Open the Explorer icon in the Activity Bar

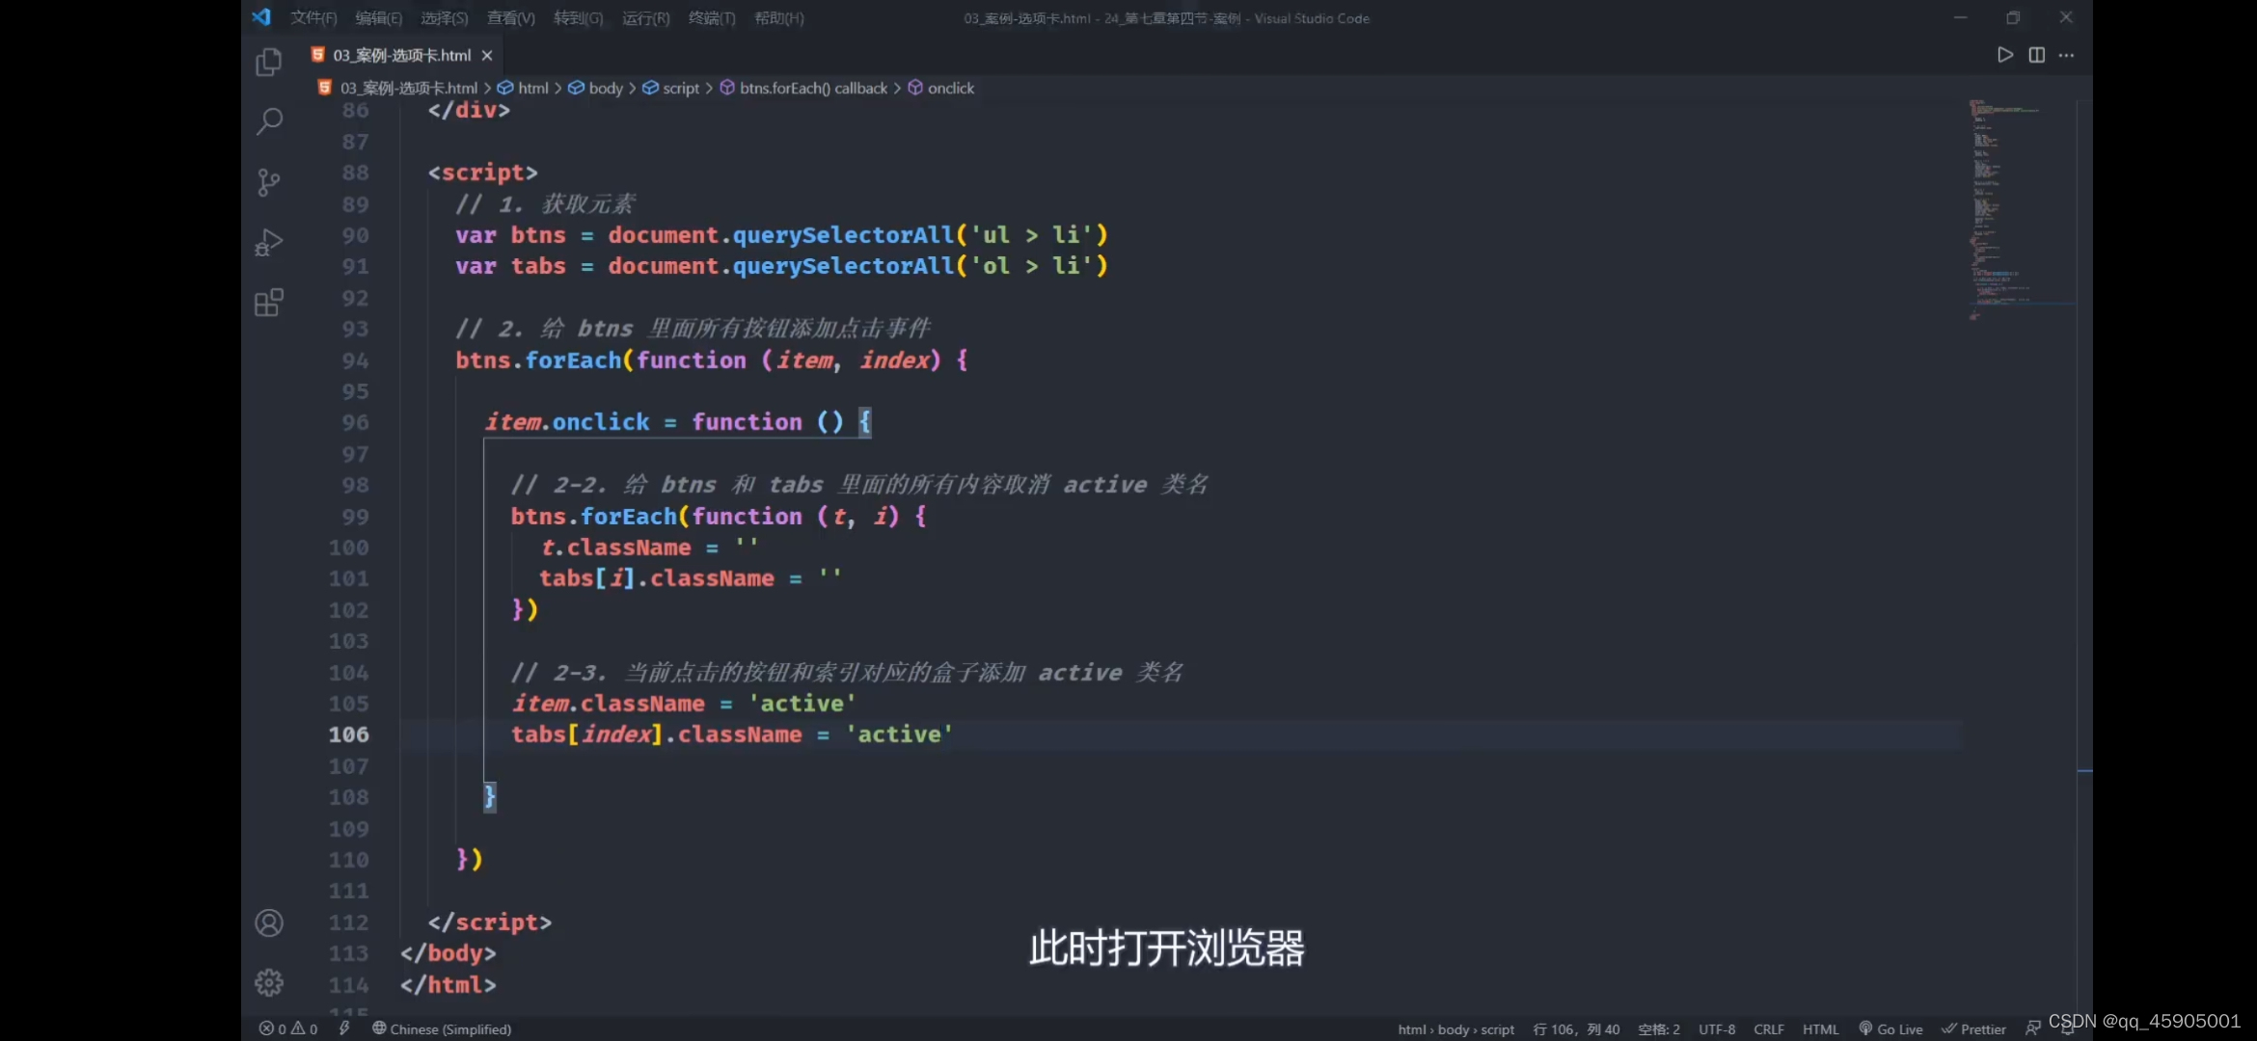[268, 61]
